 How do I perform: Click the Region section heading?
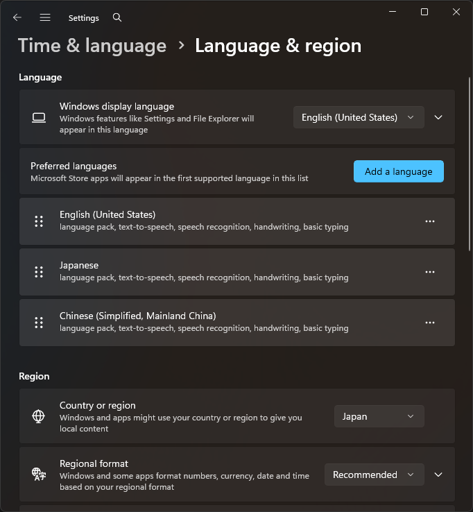pos(34,376)
